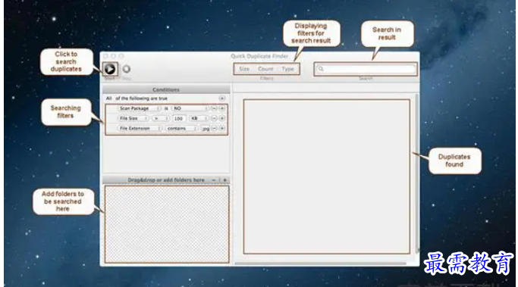Add a row after the File Size condition
Viewport: 518px width, 287px height.
point(222,118)
